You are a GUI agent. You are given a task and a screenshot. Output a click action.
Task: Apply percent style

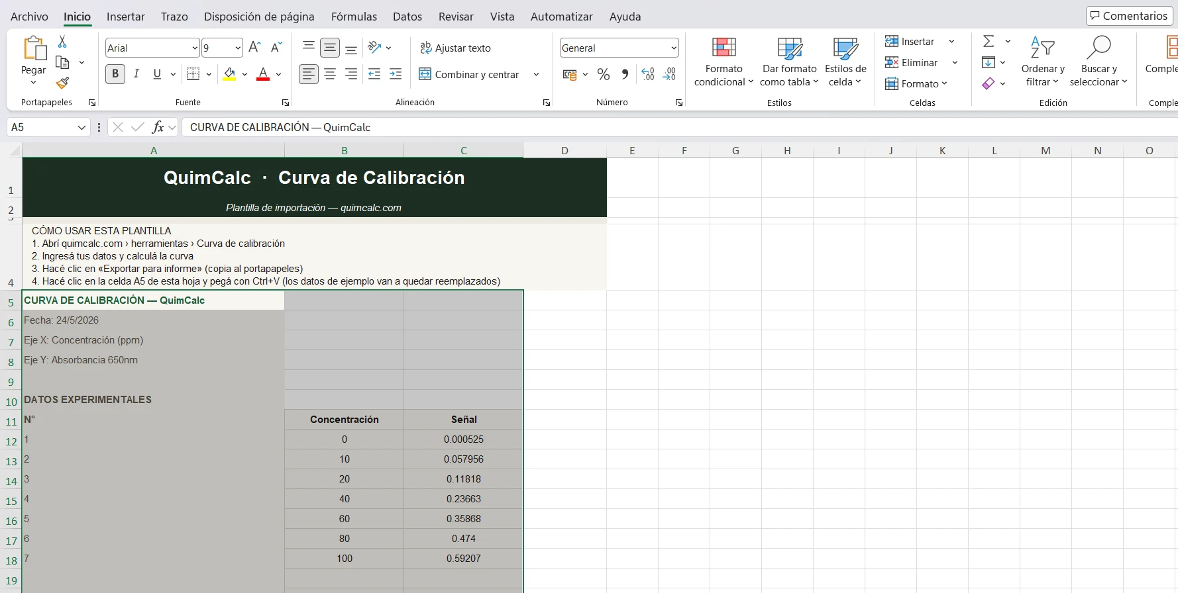604,74
